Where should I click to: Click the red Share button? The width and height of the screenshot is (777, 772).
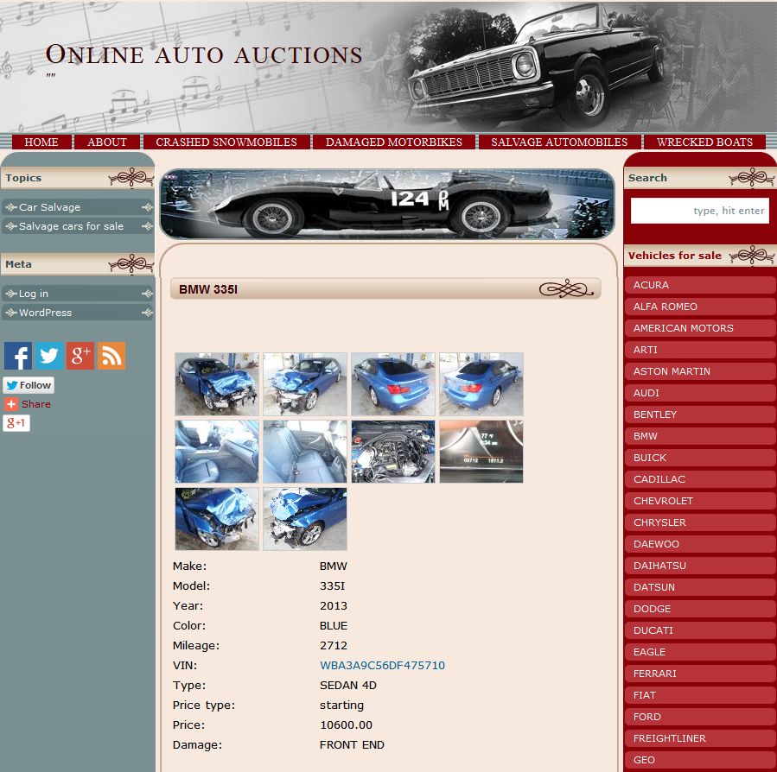click(28, 404)
